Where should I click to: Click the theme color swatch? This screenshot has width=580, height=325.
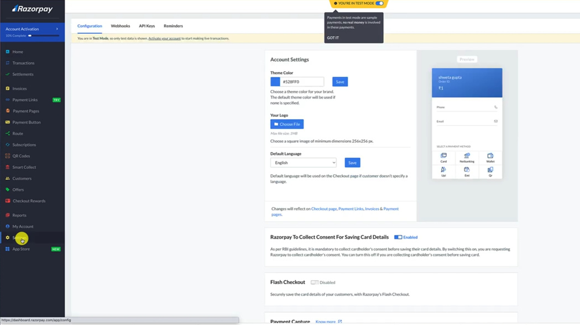click(275, 81)
